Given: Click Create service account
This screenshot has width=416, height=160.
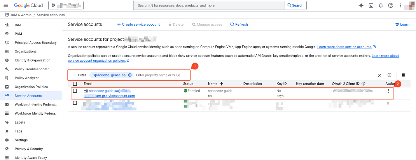Looking at the screenshot, I should (x=138, y=24).
